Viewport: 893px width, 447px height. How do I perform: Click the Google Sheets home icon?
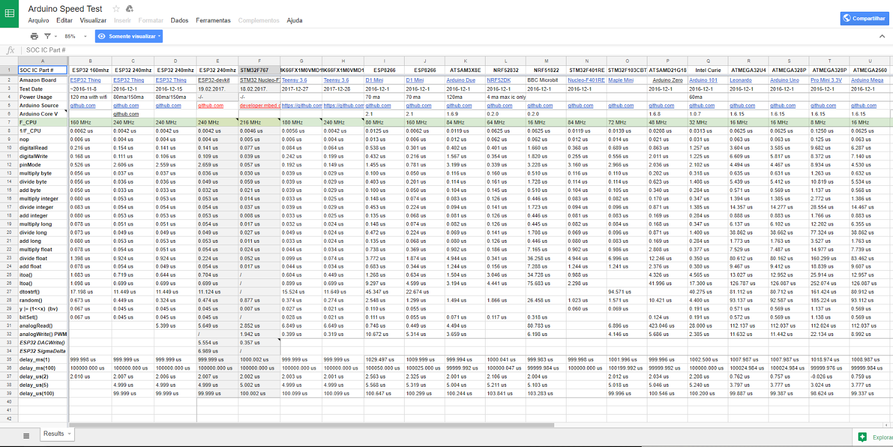point(9,13)
